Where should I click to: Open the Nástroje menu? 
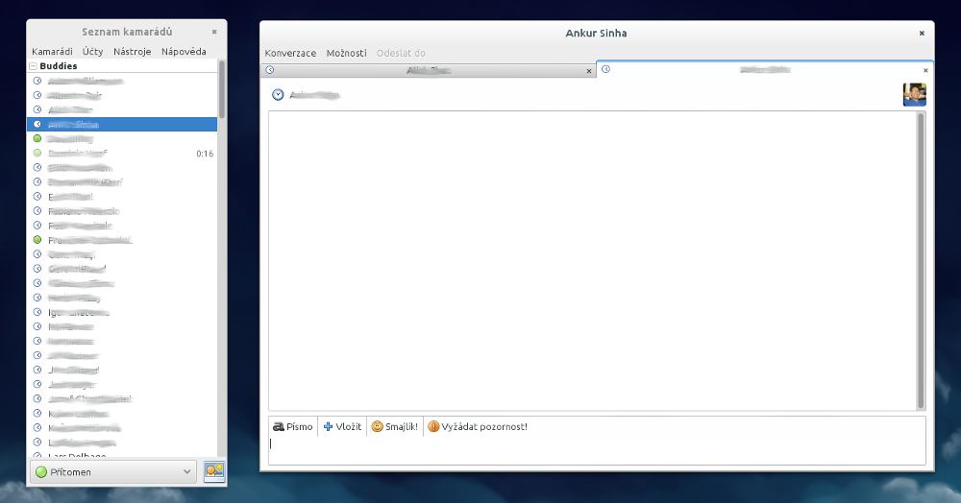(132, 51)
